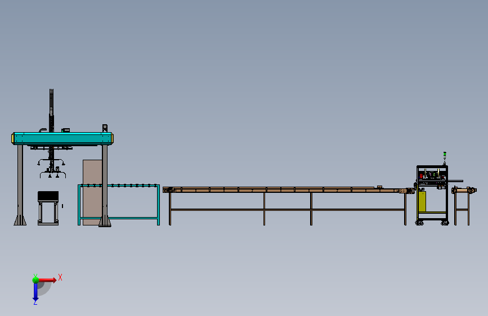Click the blue Z axis arrow of the triad
The height and width of the screenshot is (316, 488).
tap(35, 292)
